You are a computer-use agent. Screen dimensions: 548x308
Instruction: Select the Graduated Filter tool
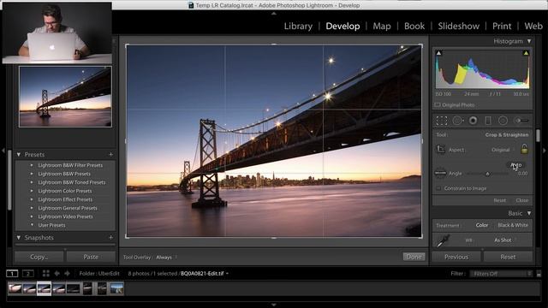[488, 121]
